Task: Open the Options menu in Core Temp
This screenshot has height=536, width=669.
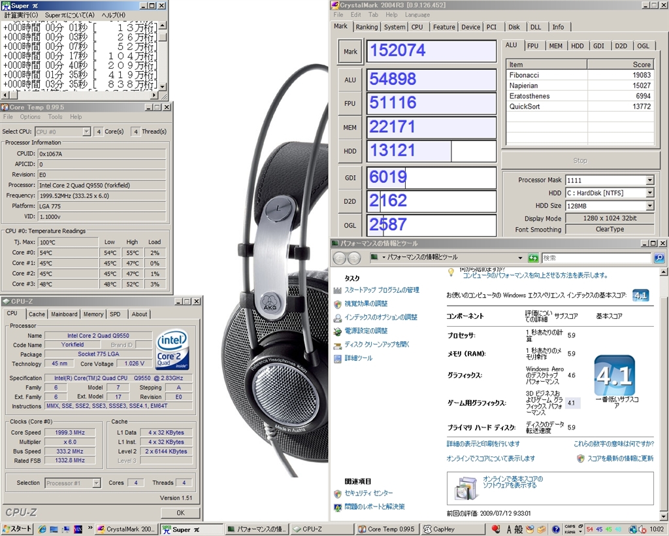Action: (x=30, y=117)
